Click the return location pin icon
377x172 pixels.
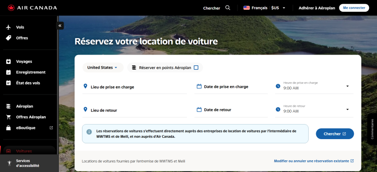click(x=85, y=109)
